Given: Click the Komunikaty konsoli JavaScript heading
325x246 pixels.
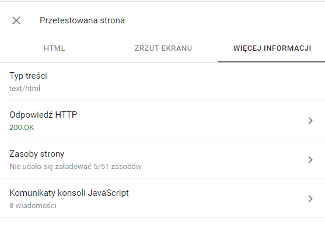Looking at the screenshot, I should (x=69, y=193).
